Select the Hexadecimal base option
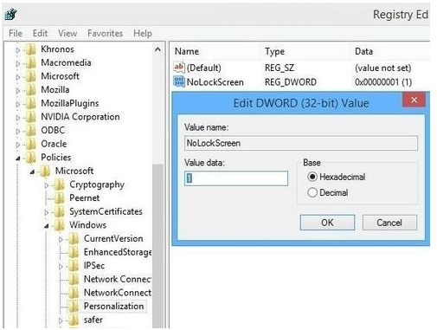 coord(337,177)
